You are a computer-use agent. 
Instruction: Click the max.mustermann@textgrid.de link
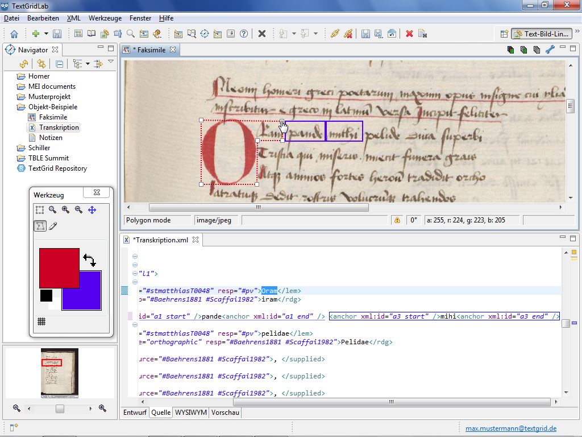click(511, 428)
